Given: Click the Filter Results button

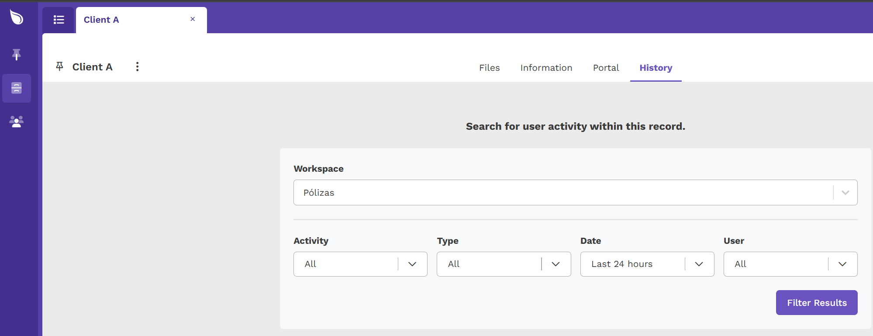Looking at the screenshot, I should pyautogui.click(x=817, y=302).
